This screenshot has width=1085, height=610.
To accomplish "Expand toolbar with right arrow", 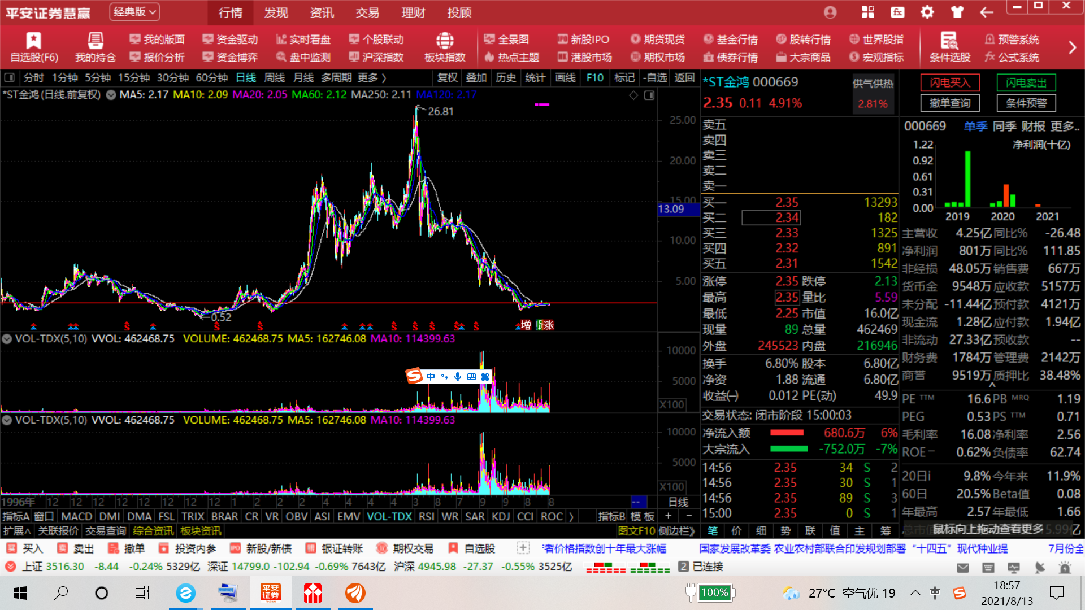I will [1072, 48].
